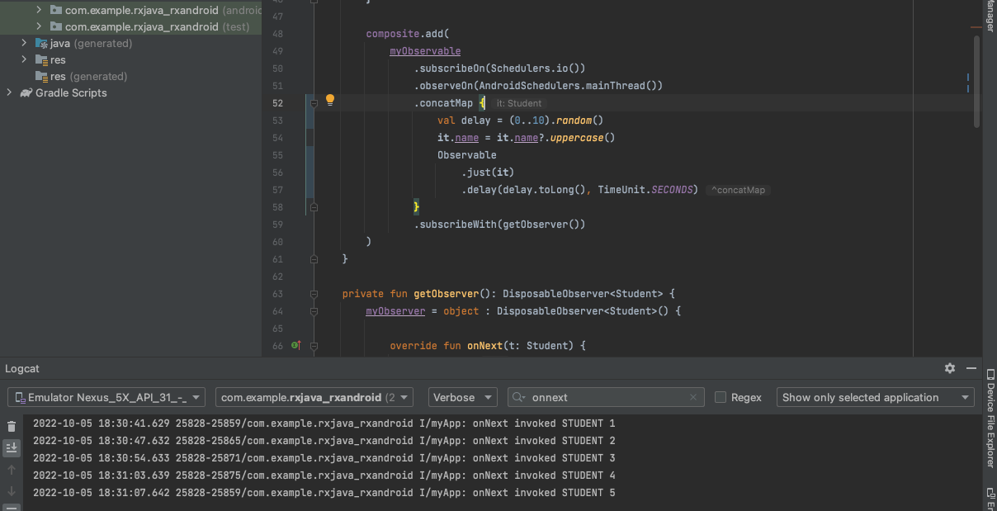
Task: Expand the Gradle Scripts node
Action: click(x=8, y=92)
